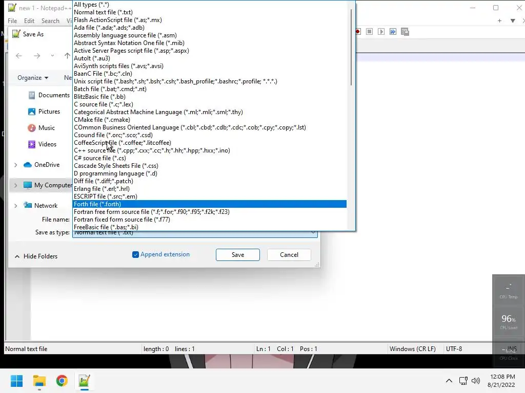
Task: Expand the My Computer tree node
Action: (x=15, y=185)
